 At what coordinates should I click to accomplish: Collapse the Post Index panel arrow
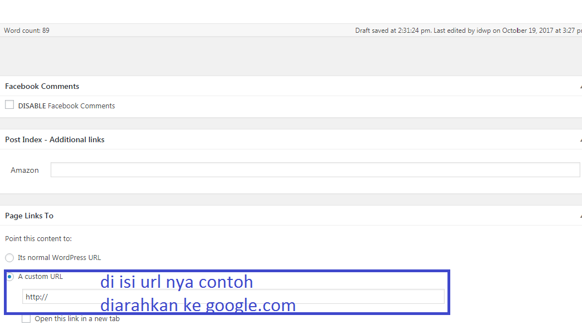point(580,140)
